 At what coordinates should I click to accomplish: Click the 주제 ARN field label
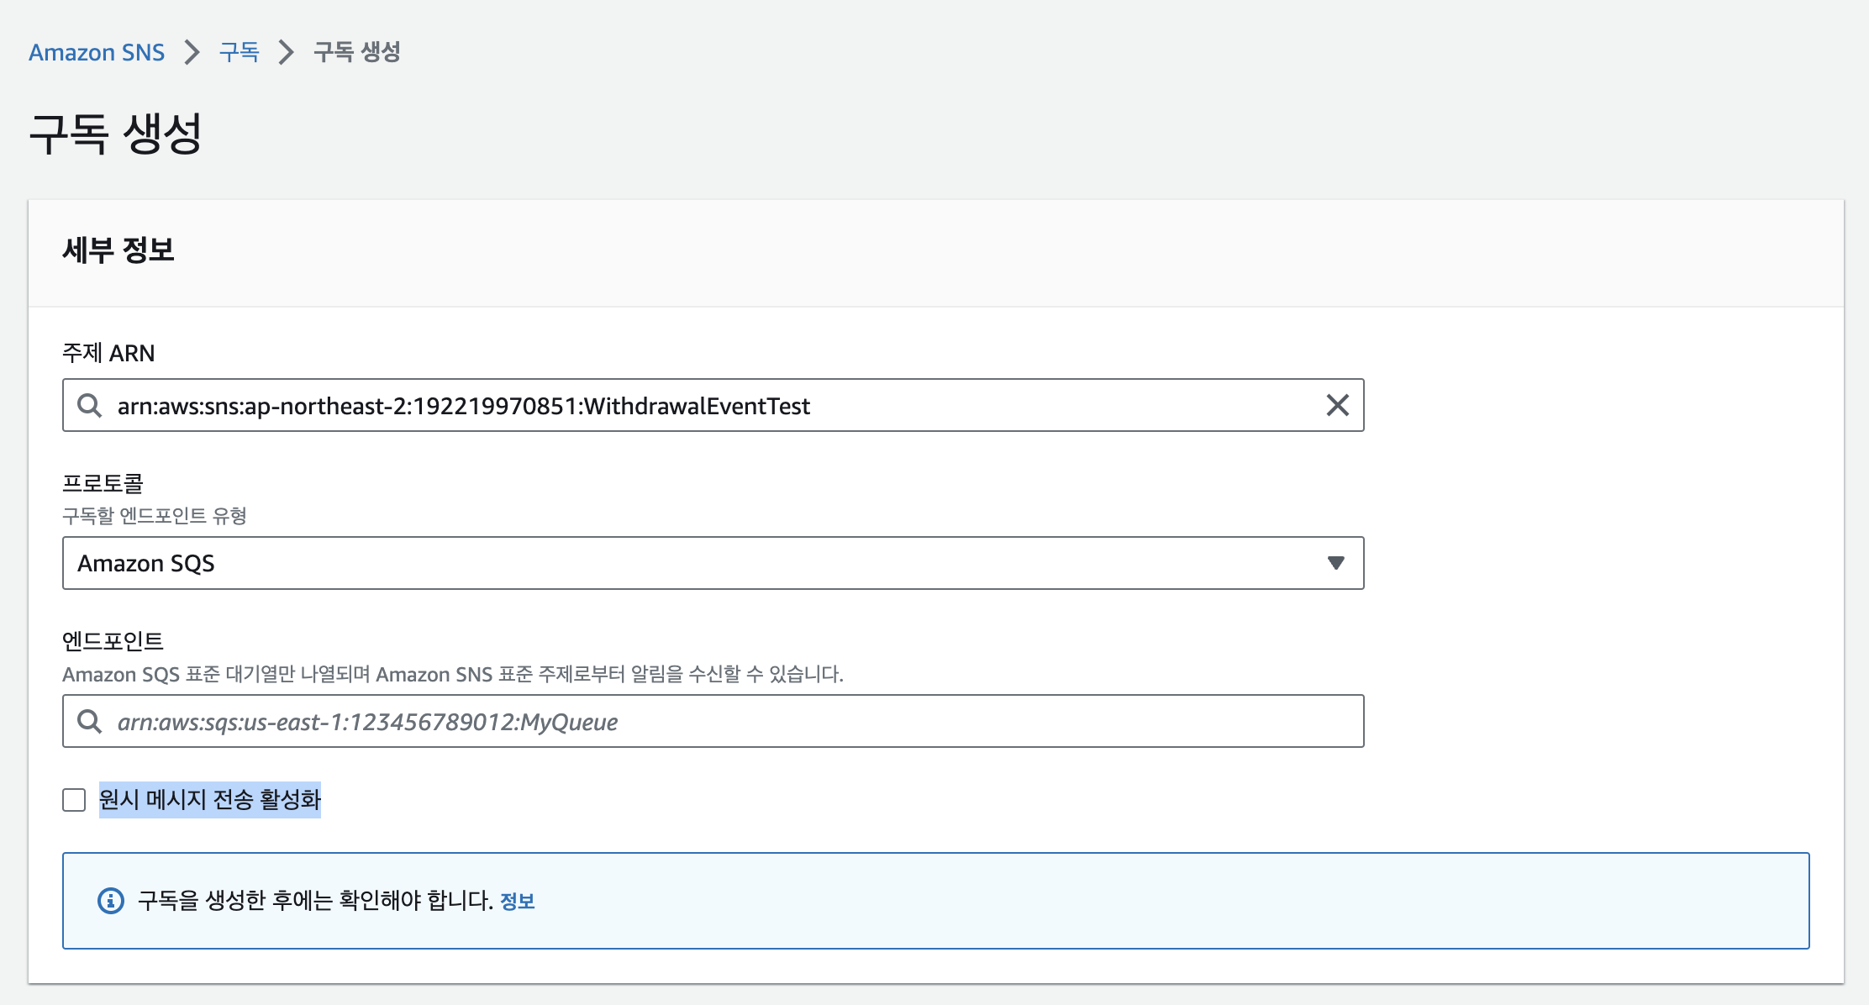[x=108, y=353]
